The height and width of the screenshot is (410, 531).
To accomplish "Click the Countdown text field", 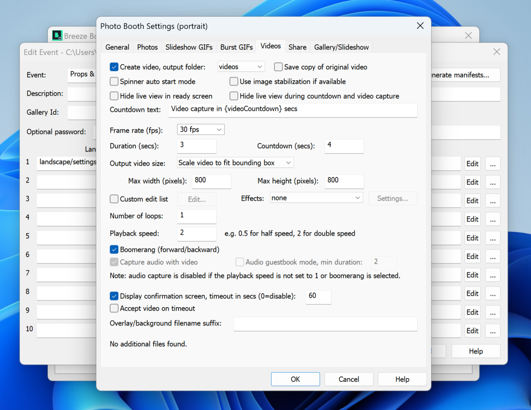I will click(x=292, y=109).
